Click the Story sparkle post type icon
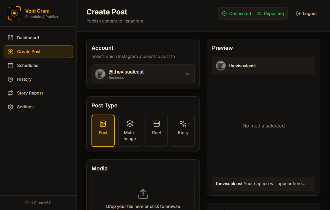Viewport: 330px width, 210px height. [183, 123]
